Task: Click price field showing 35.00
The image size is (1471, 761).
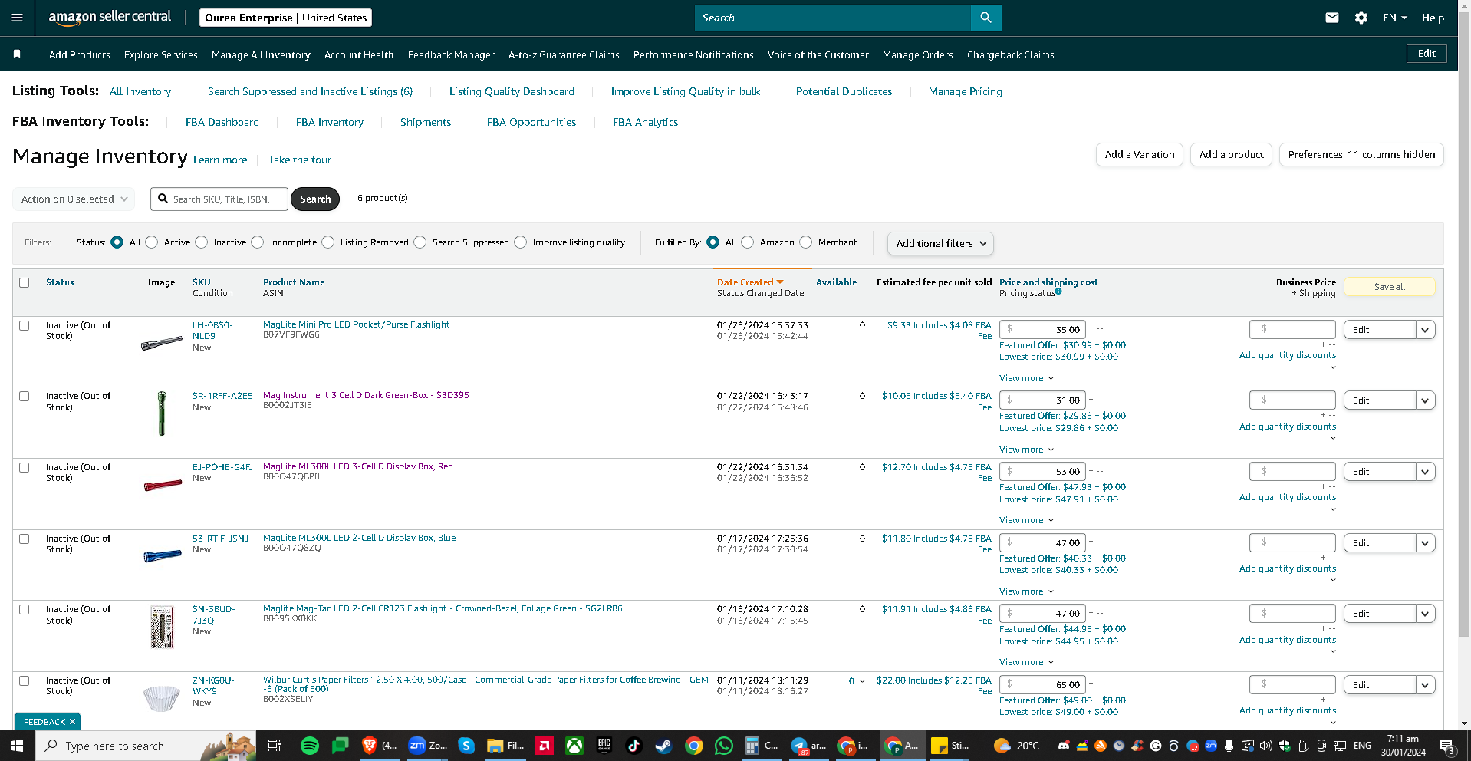Action: tap(1042, 329)
